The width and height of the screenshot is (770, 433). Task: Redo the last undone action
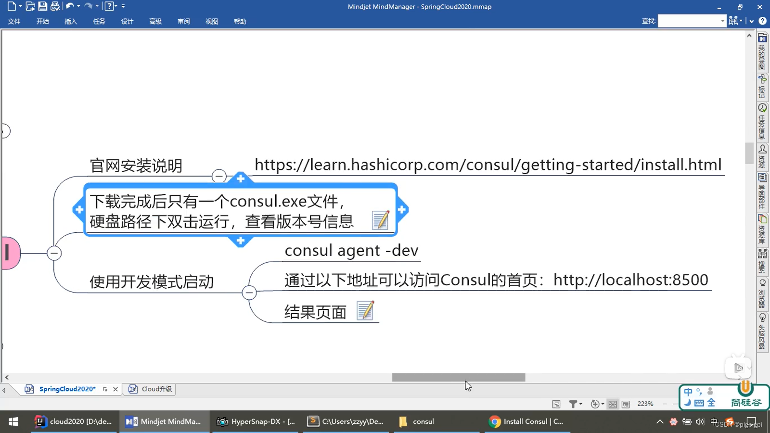[x=89, y=6]
